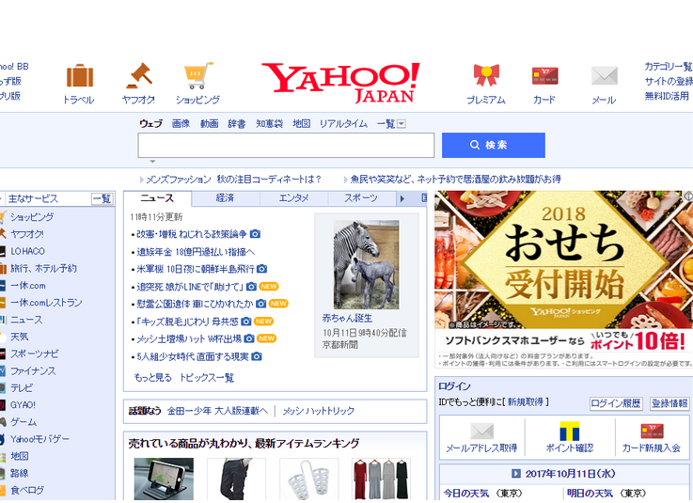
Task: Open Yahoo!モバゲー in the sidebar
Action: [x=39, y=439]
